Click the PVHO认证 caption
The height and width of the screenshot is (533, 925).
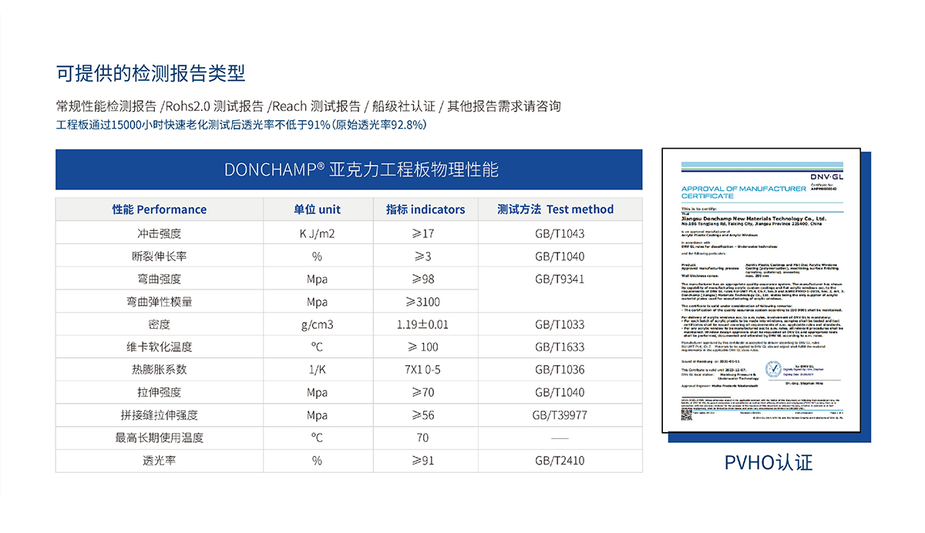[769, 462]
